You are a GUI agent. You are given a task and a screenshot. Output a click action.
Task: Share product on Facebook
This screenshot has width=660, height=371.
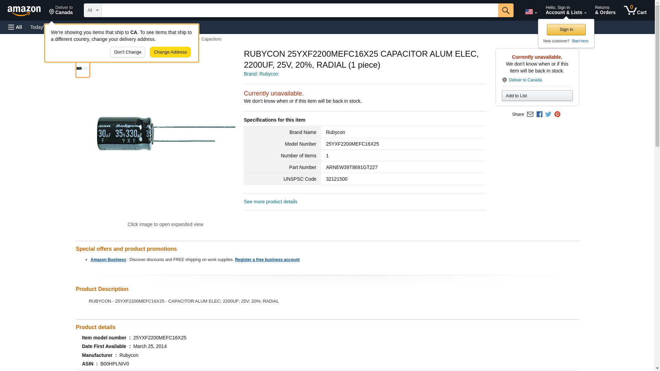[x=539, y=114]
